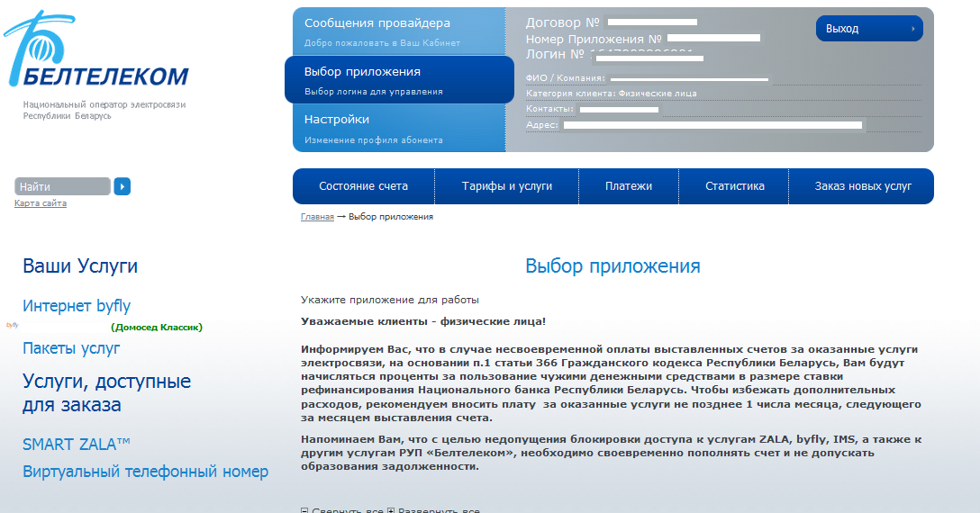Go to the Платежи menu

[x=628, y=186]
